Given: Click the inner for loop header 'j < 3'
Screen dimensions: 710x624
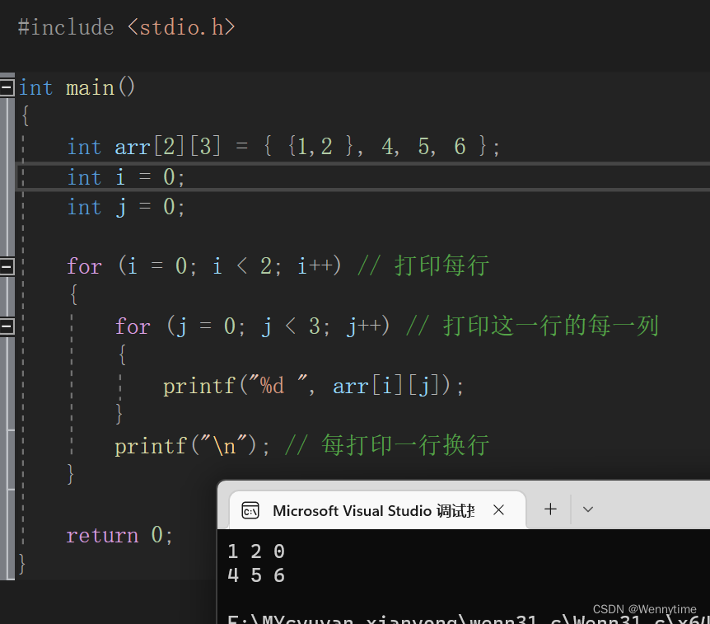Looking at the screenshot, I should pyautogui.click(x=290, y=326).
